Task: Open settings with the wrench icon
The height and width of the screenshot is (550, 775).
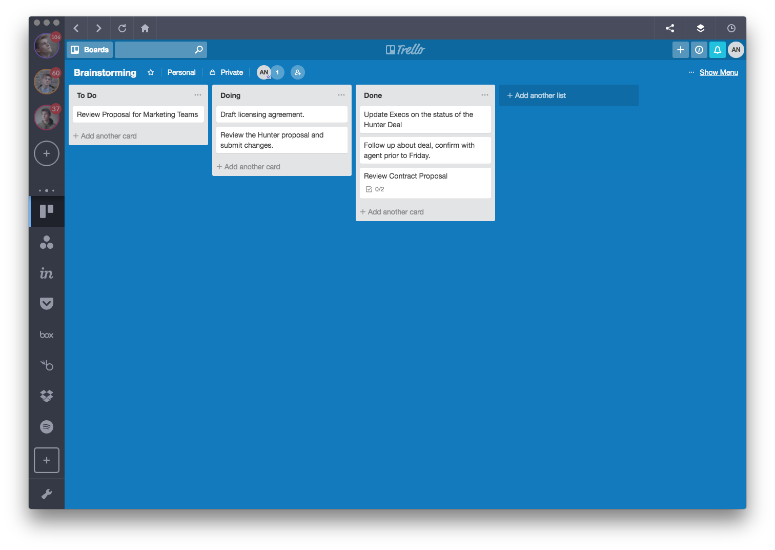Action: coord(47,494)
